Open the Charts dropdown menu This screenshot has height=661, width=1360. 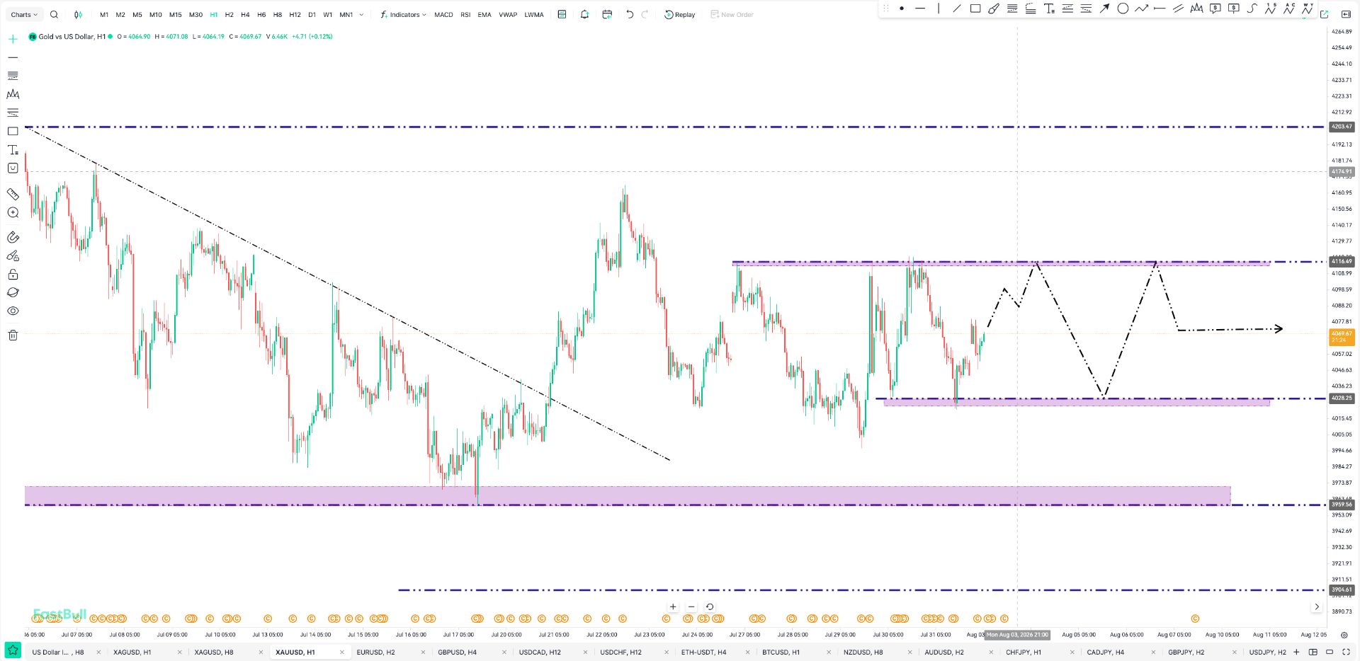point(24,15)
